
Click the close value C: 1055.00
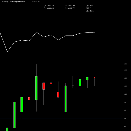[49, 8]
